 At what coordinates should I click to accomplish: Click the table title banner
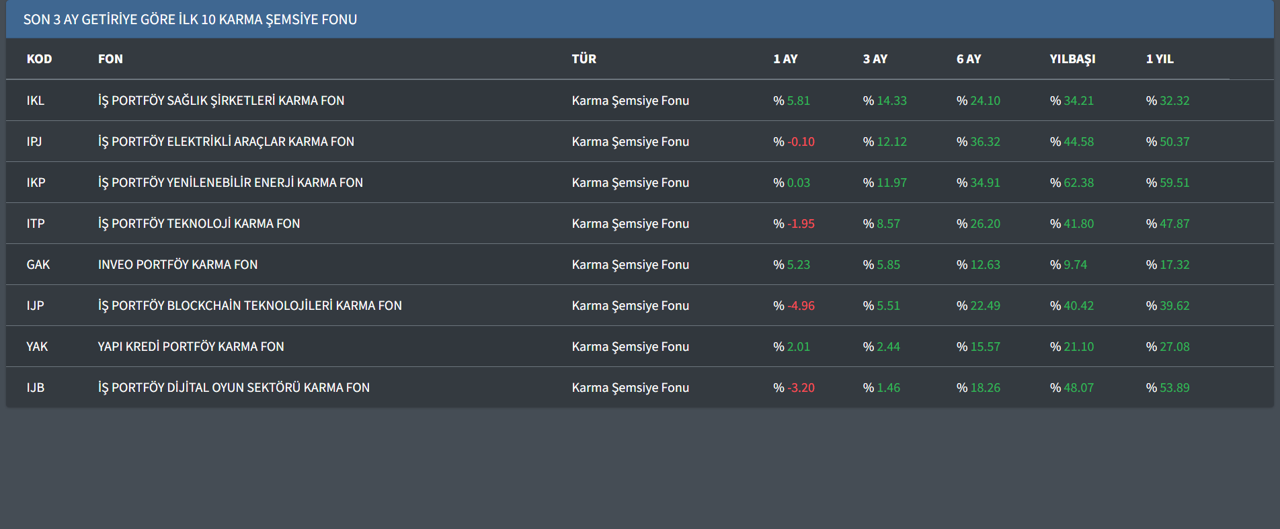[190, 19]
